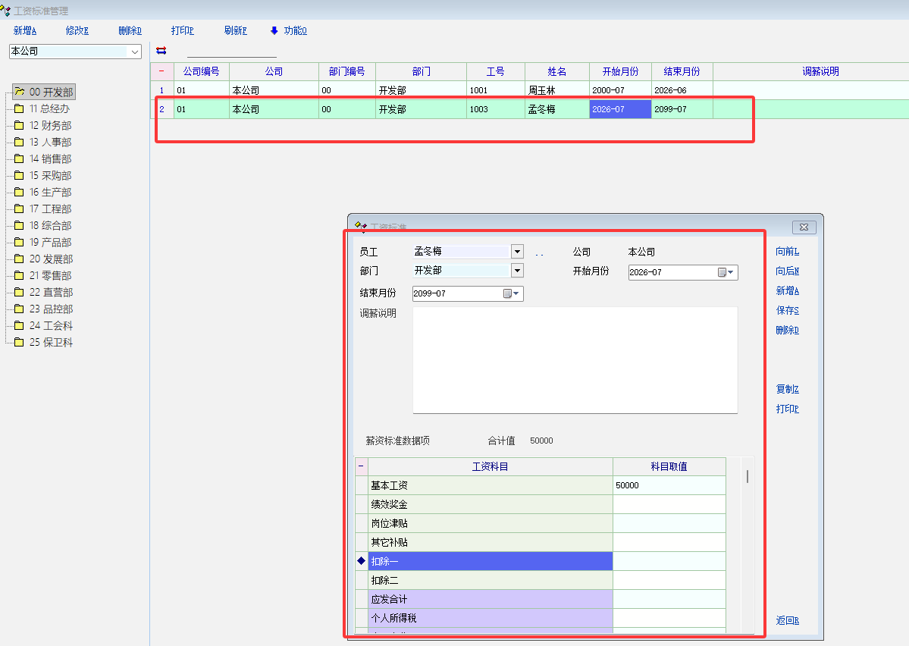Viewport: 909px width, 646px height.
Task: Select 23 品控部 folder in tree
Action: (43, 309)
